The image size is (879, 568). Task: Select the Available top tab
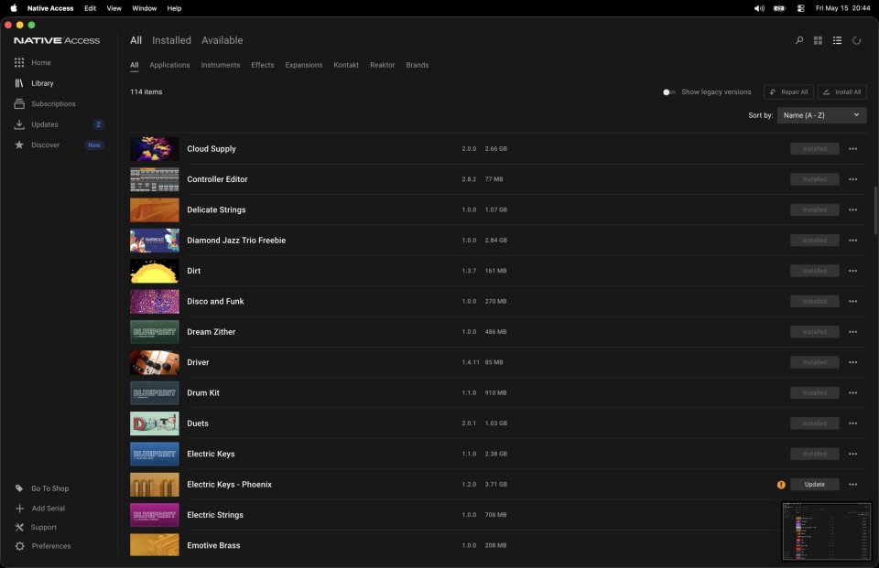(222, 40)
